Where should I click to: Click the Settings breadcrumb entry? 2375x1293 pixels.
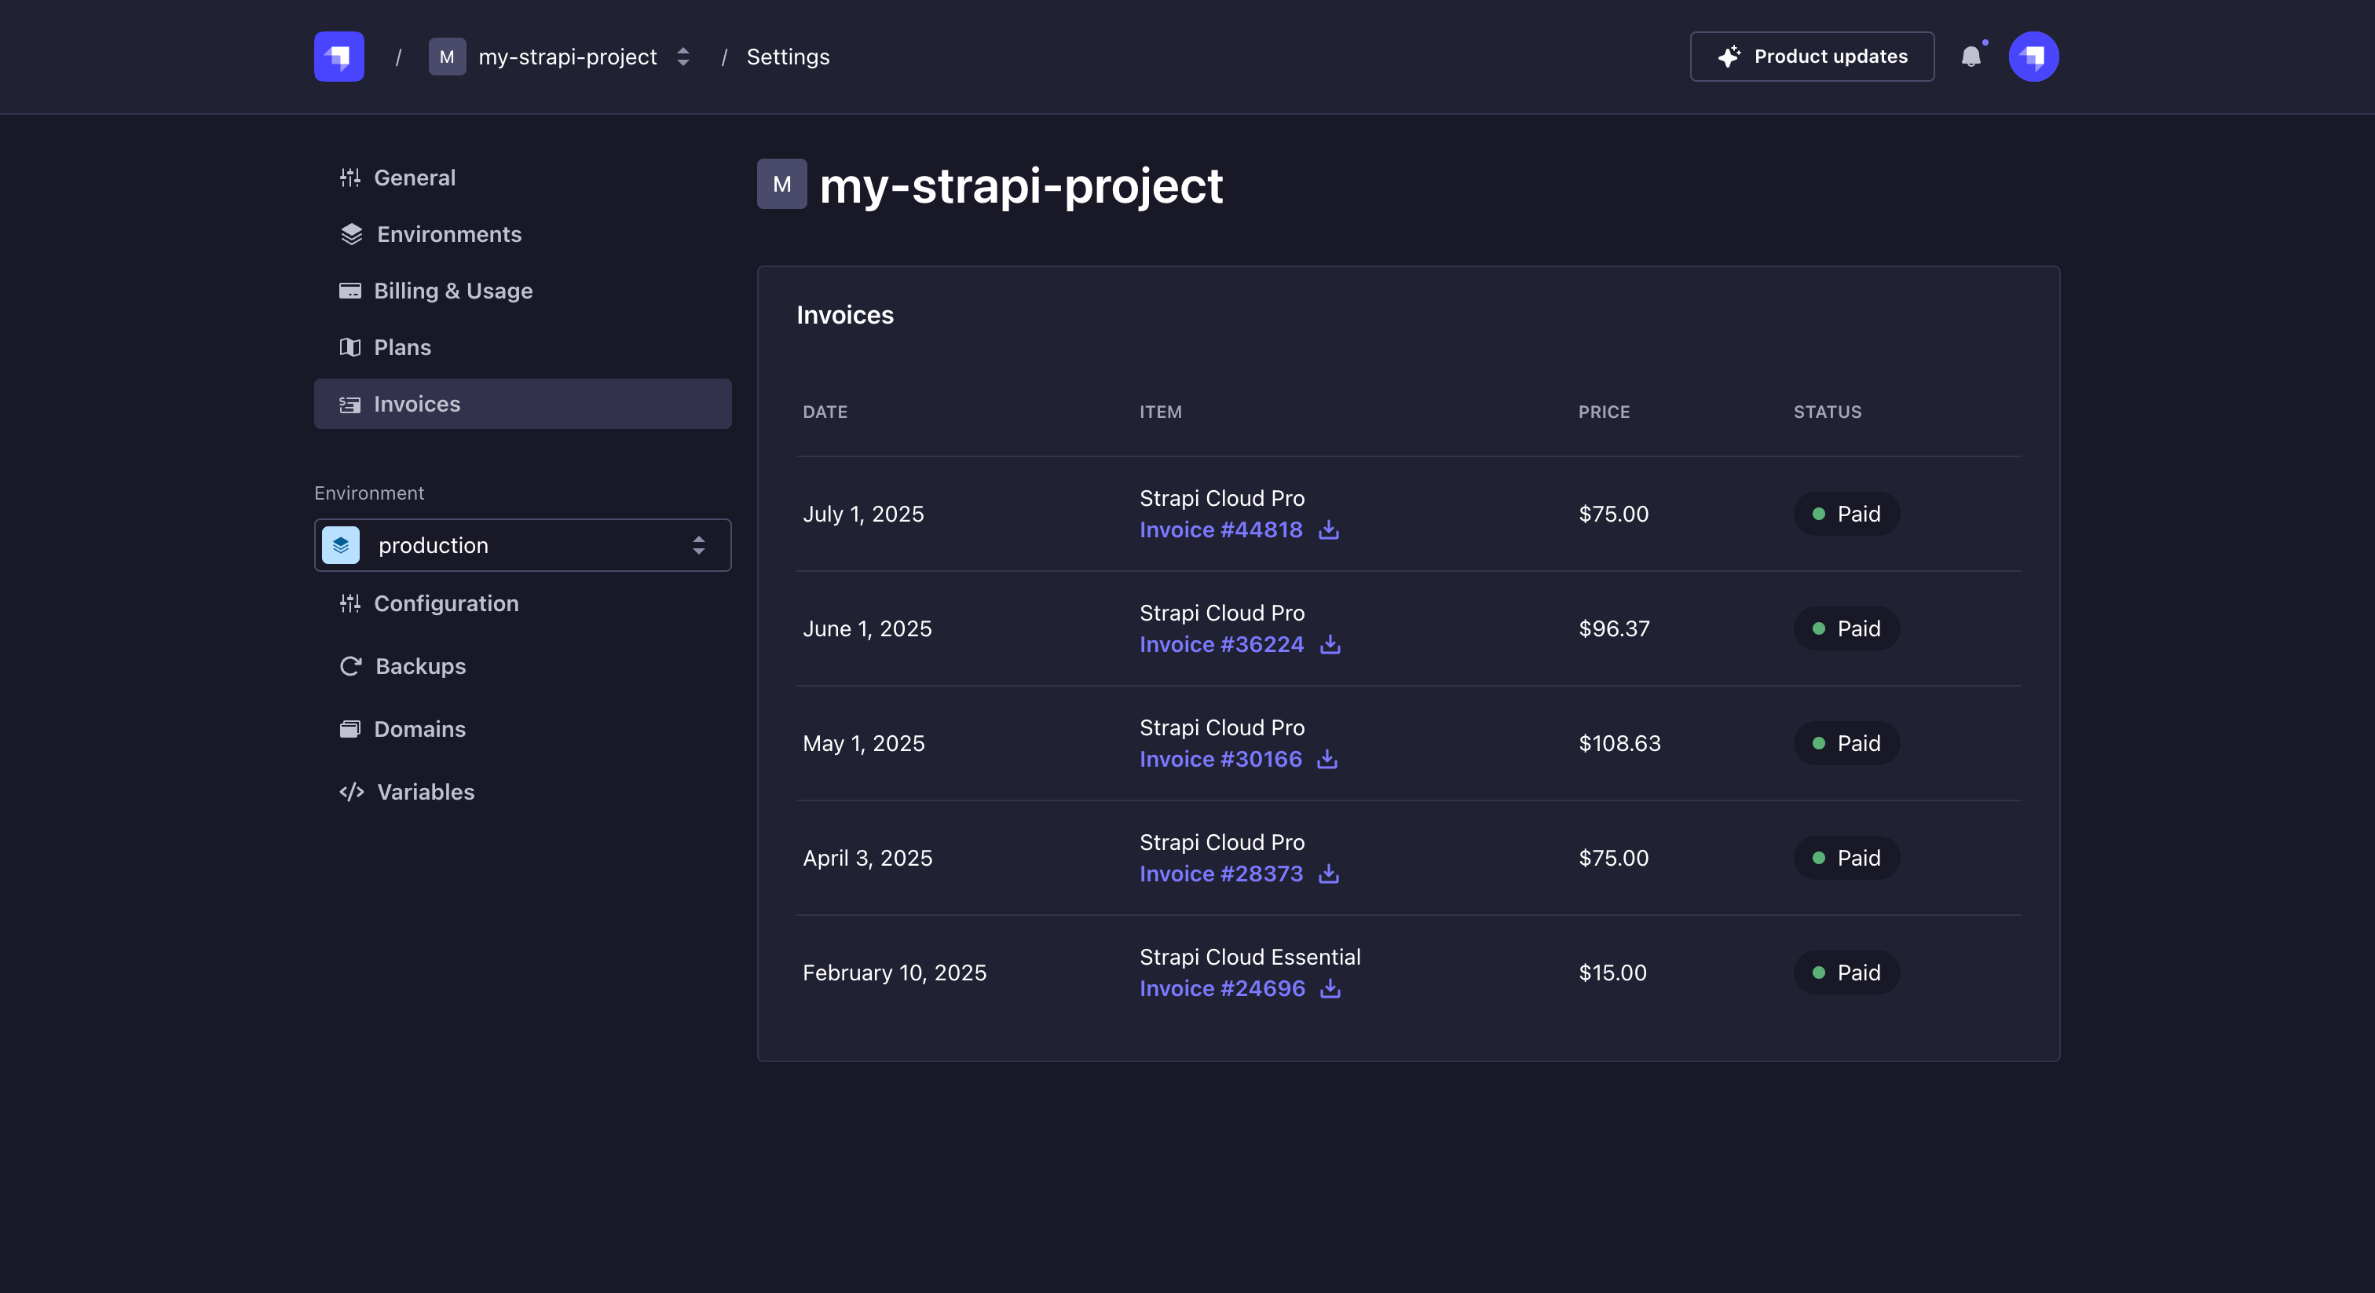[788, 57]
